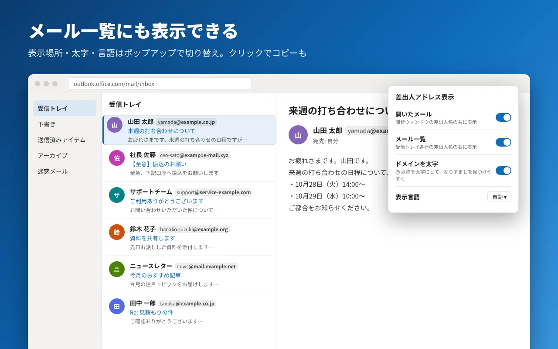The height and width of the screenshot is (349, 558).
Task: Click the browser address bar outlook.office.com/mail/inbox
Action: click(x=160, y=84)
